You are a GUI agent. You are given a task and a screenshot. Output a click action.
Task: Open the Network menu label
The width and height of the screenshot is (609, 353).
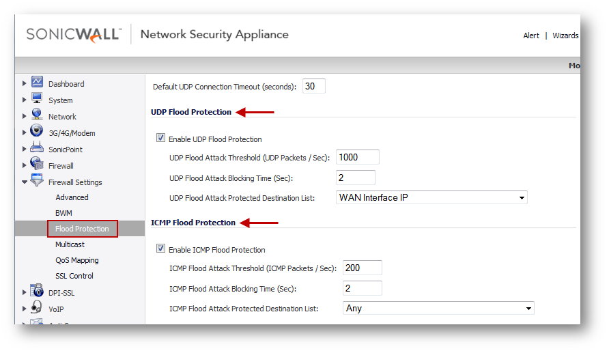click(x=62, y=117)
